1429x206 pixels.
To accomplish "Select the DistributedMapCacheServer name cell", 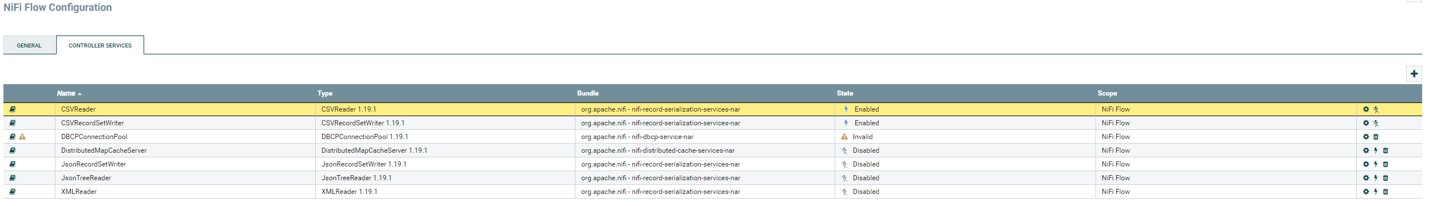I will point(185,150).
